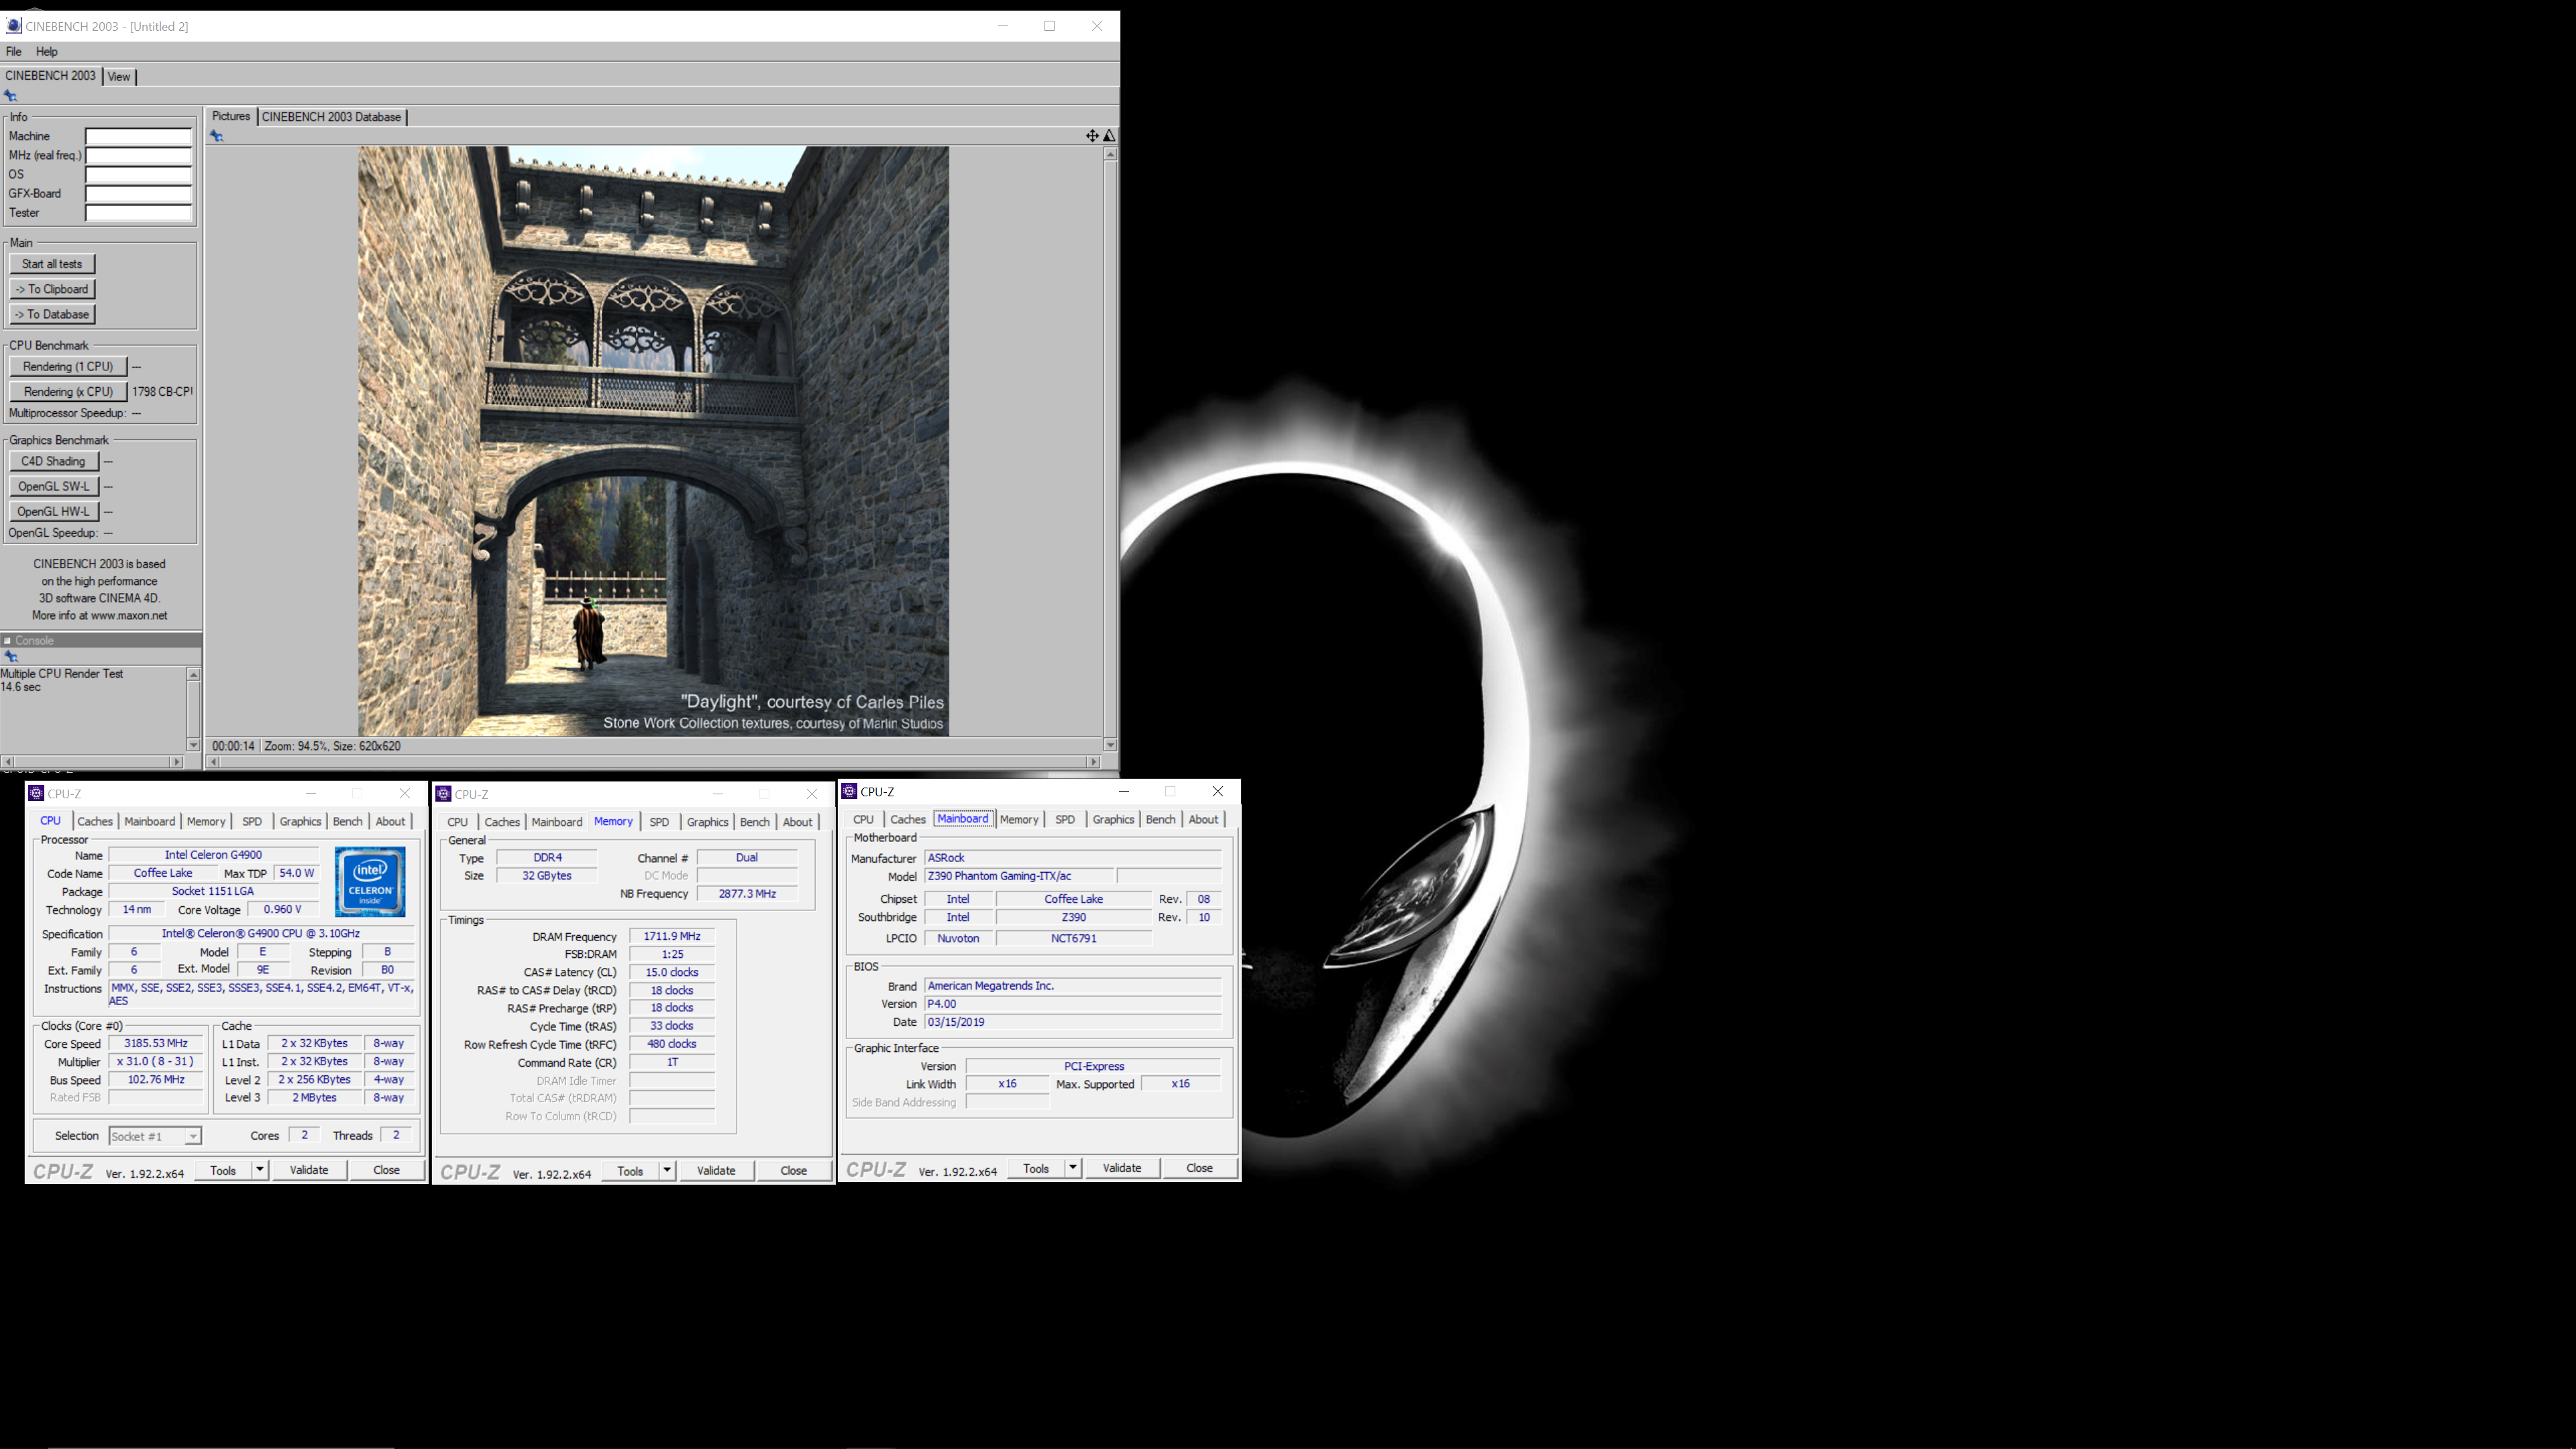The width and height of the screenshot is (2576, 1449).
Task: Click Tools button in the CPU-Z Mainboard window
Action: [x=1036, y=1169]
